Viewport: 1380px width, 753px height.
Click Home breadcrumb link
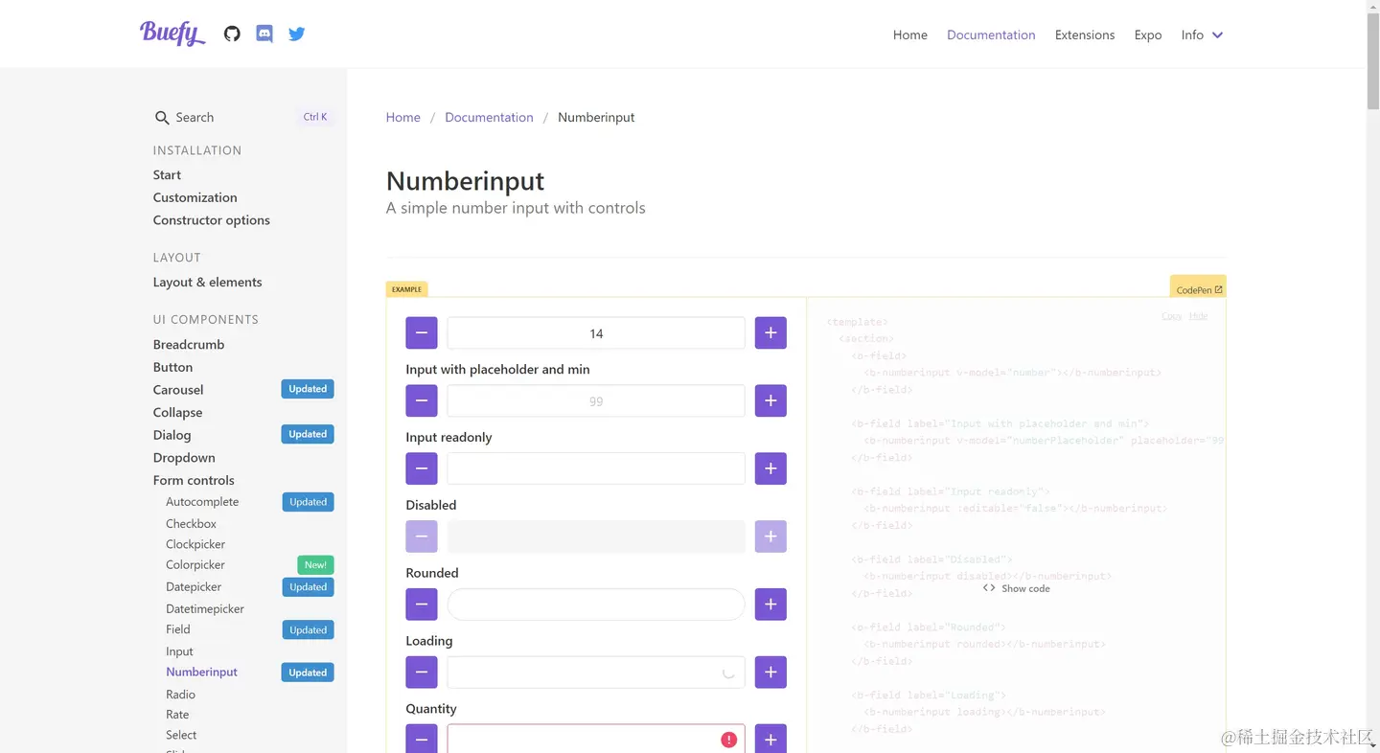point(403,117)
